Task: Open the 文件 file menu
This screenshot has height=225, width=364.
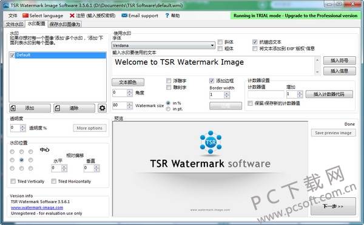Action: coord(13,16)
